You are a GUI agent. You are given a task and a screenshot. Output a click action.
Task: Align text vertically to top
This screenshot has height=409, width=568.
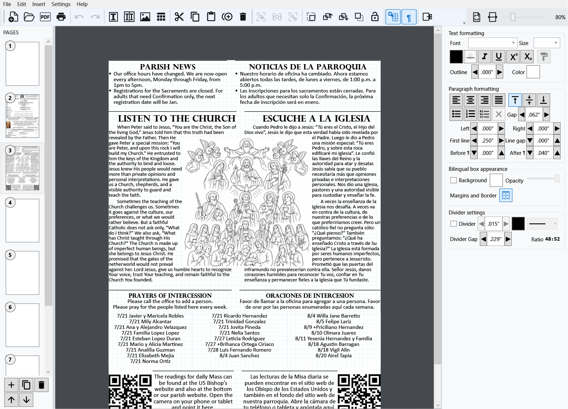pos(515,100)
